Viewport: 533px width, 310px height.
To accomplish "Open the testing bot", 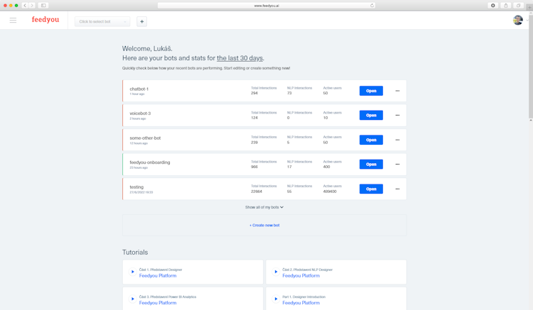I will pyautogui.click(x=371, y=189).
